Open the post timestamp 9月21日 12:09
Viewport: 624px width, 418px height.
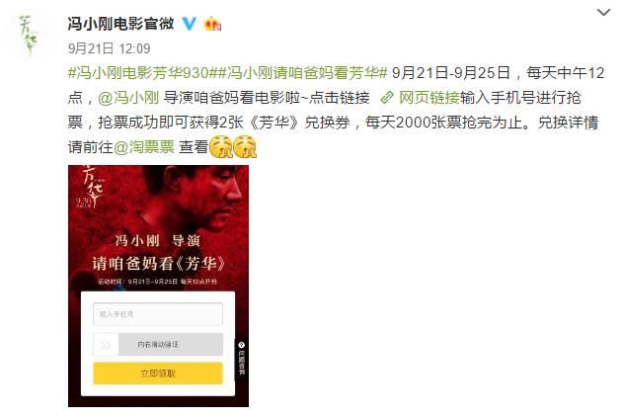109,48
